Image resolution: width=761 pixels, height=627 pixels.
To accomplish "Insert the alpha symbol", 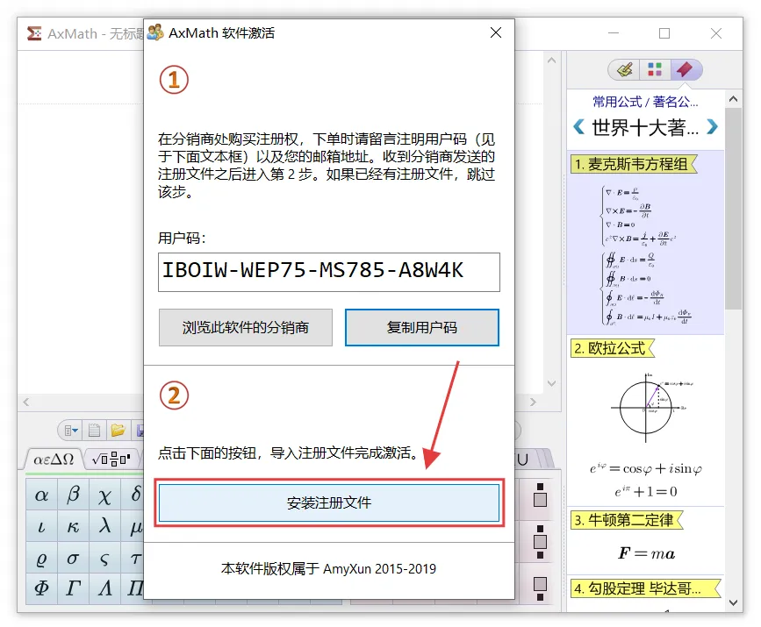I will tap(41, 495).
